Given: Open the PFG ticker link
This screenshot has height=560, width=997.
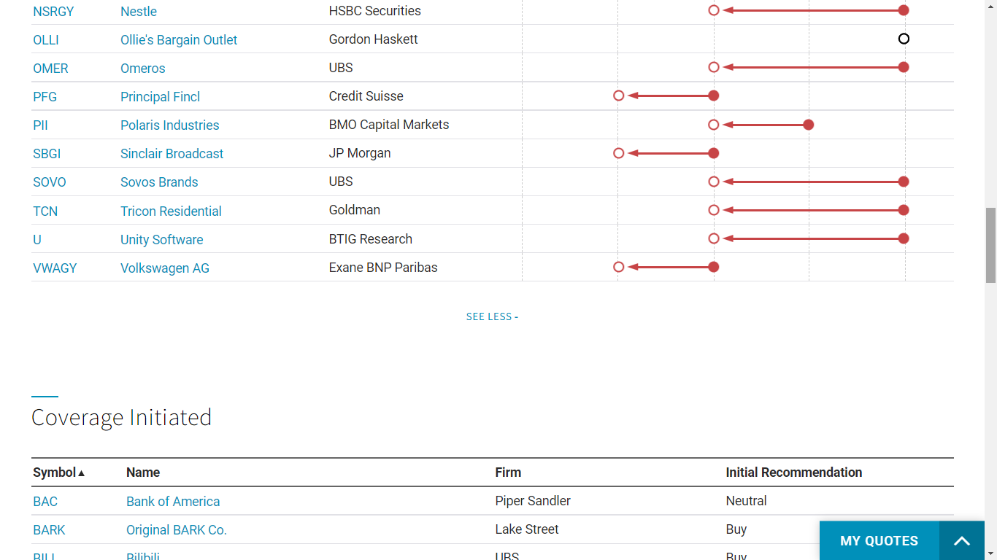Looking at the screenshot, I should (x=45, y=97).
